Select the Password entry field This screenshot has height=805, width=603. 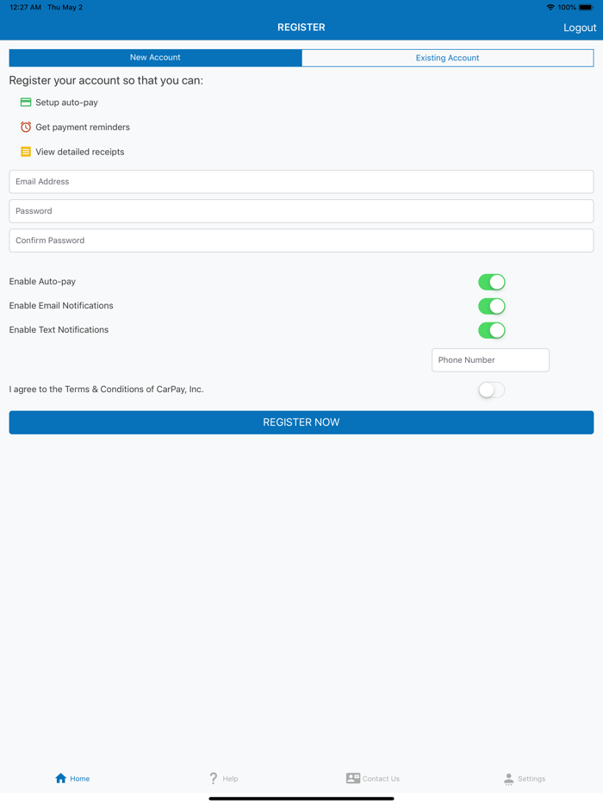pyautogui.click(x=301, y=210)
